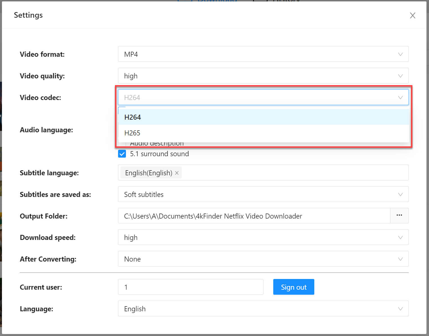Viewport: 429px width, 336px height.
Task: Open the Subtitles are saved as dropdown
Action: click(263, 194)
